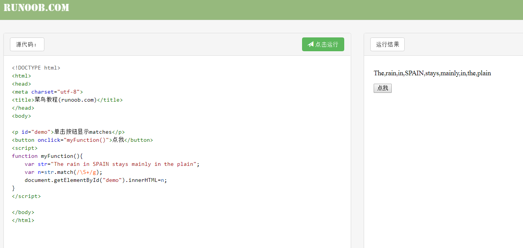
Task: Click the meta charset utf-8 line
Action: (47, 92)
